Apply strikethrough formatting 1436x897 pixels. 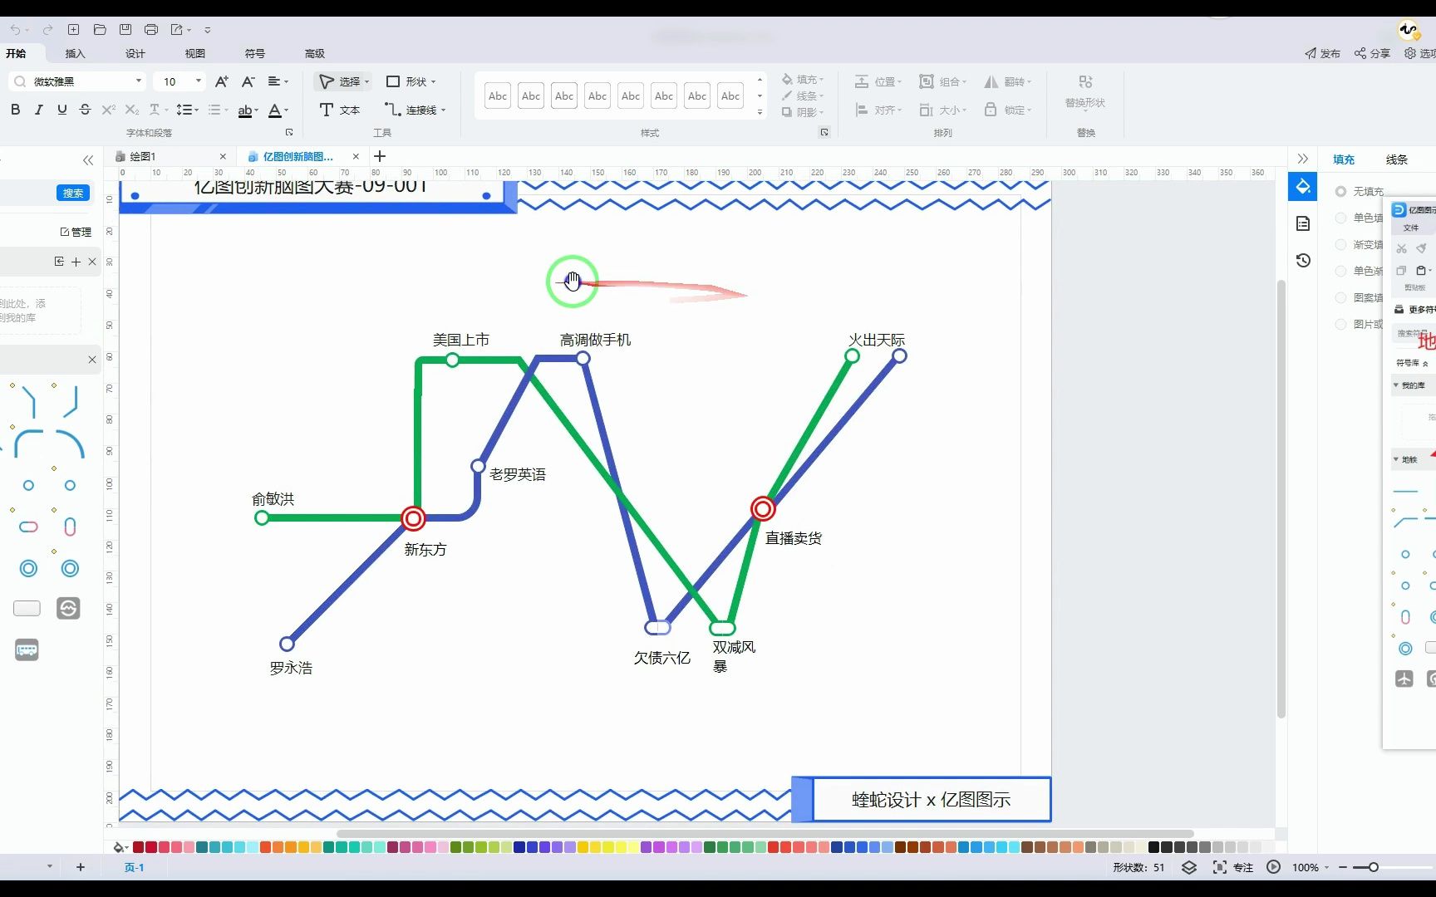click(85, 110)
